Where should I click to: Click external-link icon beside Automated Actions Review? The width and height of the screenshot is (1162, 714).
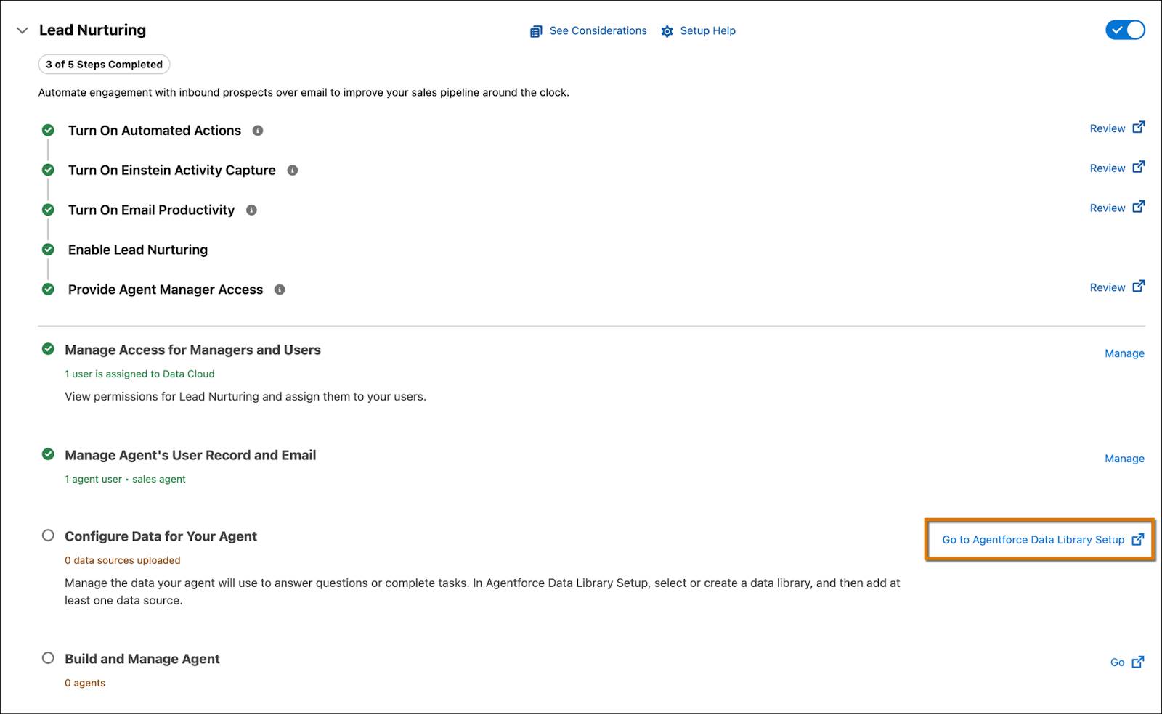click(x=1139, y=127)
